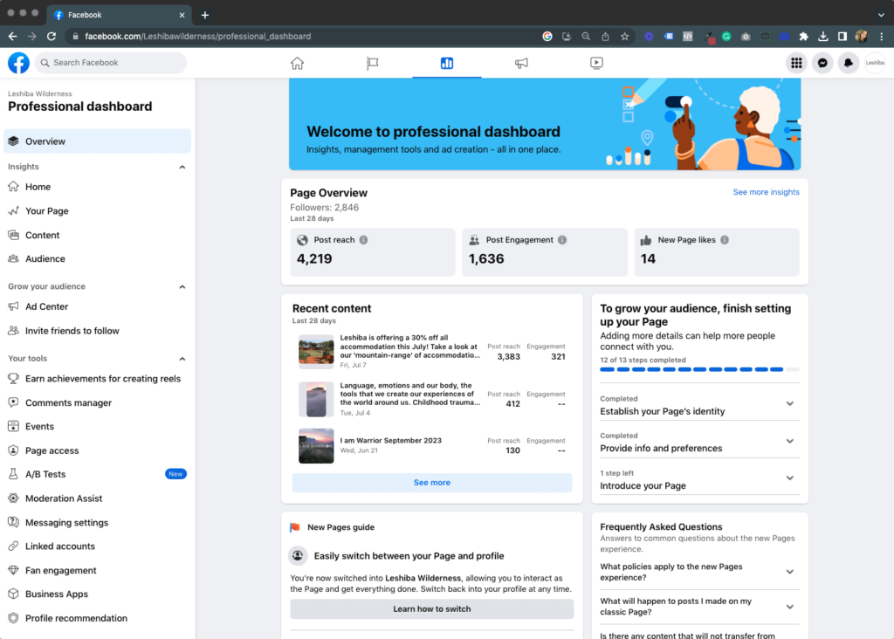Collapse the Grow your audience section
The image size is (894, 639).
tap(182, 286)
